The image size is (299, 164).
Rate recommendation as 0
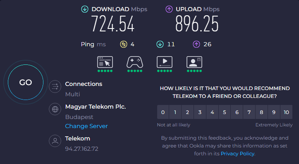(163, 112)
